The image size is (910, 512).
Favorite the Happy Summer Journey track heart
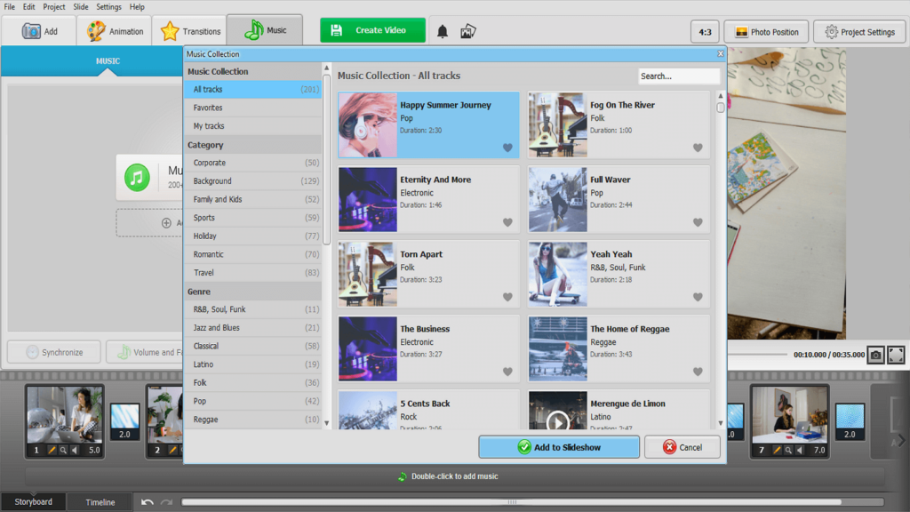coord(507,148)
